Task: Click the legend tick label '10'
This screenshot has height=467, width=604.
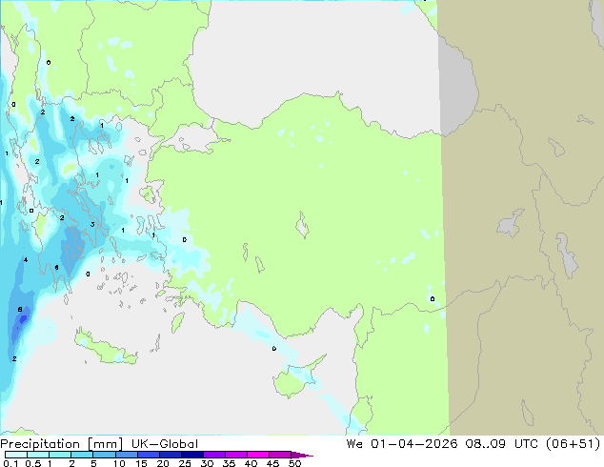Action: [119, 463]
